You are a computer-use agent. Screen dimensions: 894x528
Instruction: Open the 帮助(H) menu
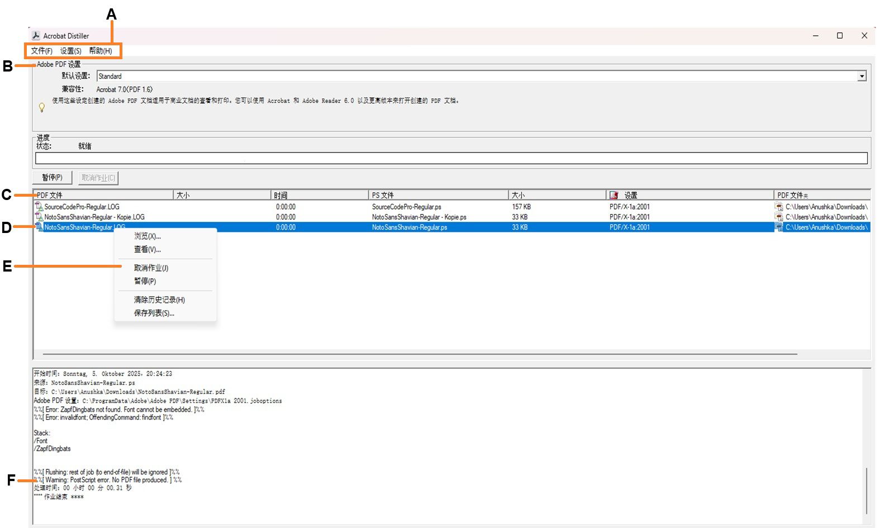coord(101,50)
